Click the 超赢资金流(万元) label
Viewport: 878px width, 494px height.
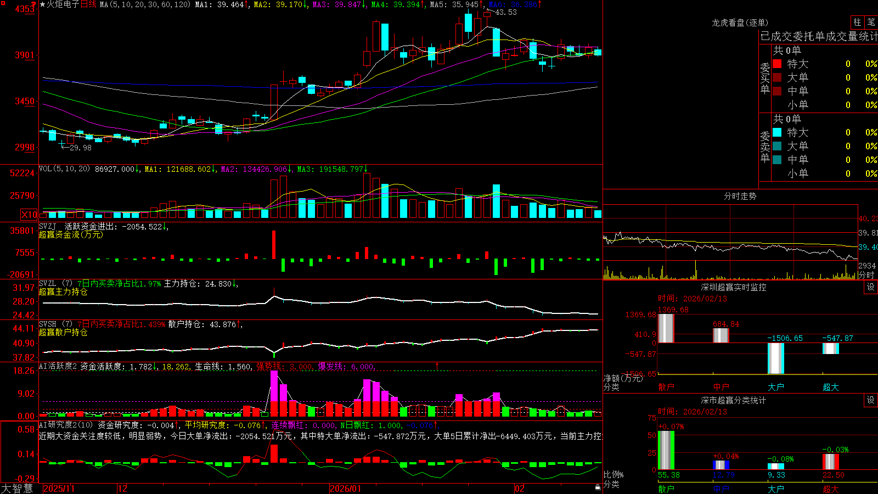coord(71,234)
